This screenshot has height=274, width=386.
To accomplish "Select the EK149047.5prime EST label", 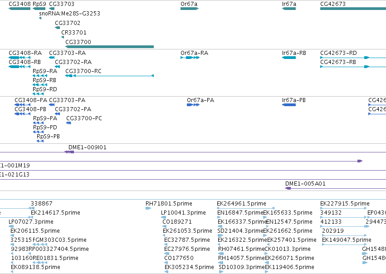I will 347,240.
